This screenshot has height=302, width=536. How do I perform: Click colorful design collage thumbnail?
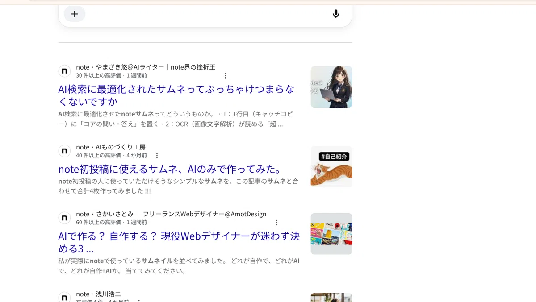tap(331, 234)
